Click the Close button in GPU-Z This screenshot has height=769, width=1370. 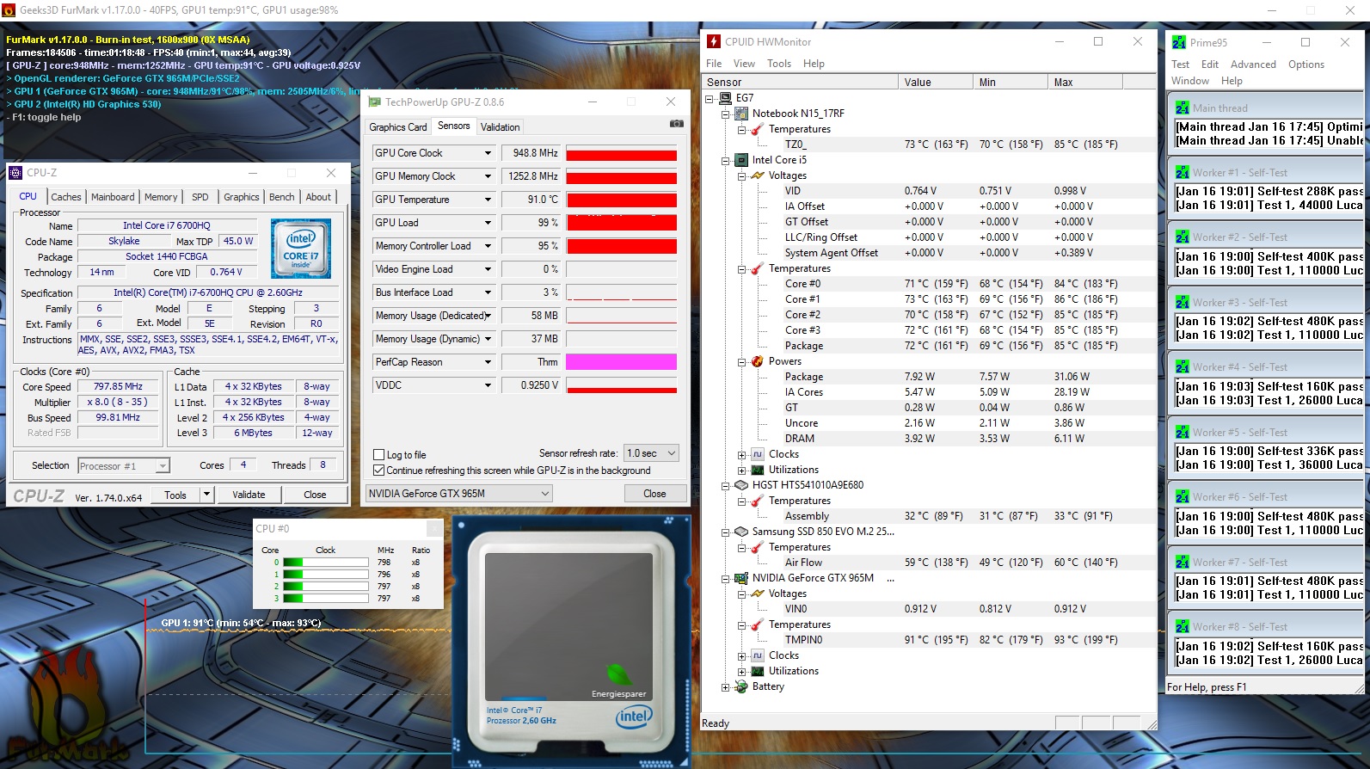(654, 494)
